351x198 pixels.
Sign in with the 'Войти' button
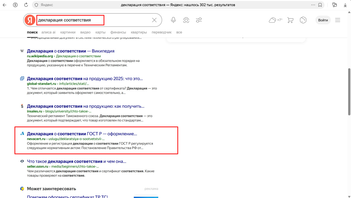coord(323,20)
